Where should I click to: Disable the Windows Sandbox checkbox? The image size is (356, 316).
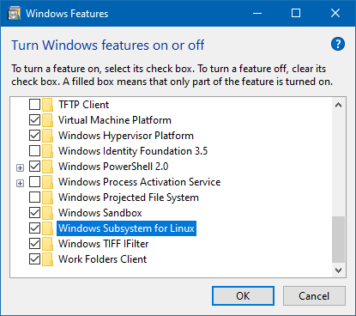34,213
